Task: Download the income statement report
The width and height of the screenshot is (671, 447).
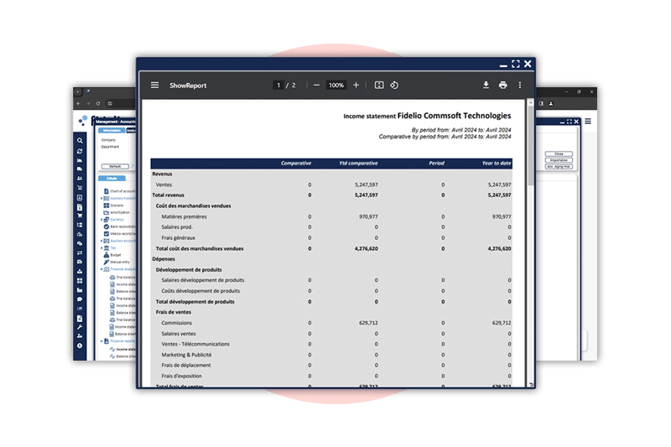Action: pyautogui.click(x=486, y=85)
